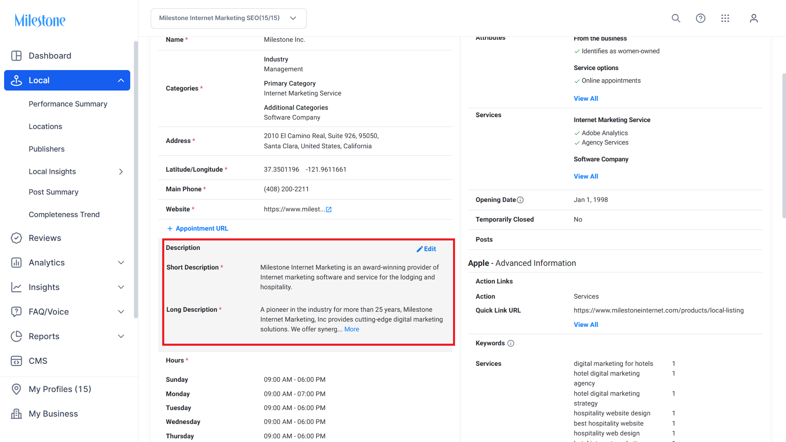Click the Milestone logo
This screenshot has width=786, height=442.
(40, 20)
